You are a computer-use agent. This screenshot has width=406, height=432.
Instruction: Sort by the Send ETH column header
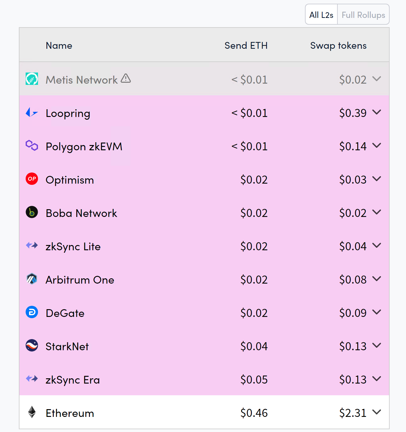click(x=246, y=46)
